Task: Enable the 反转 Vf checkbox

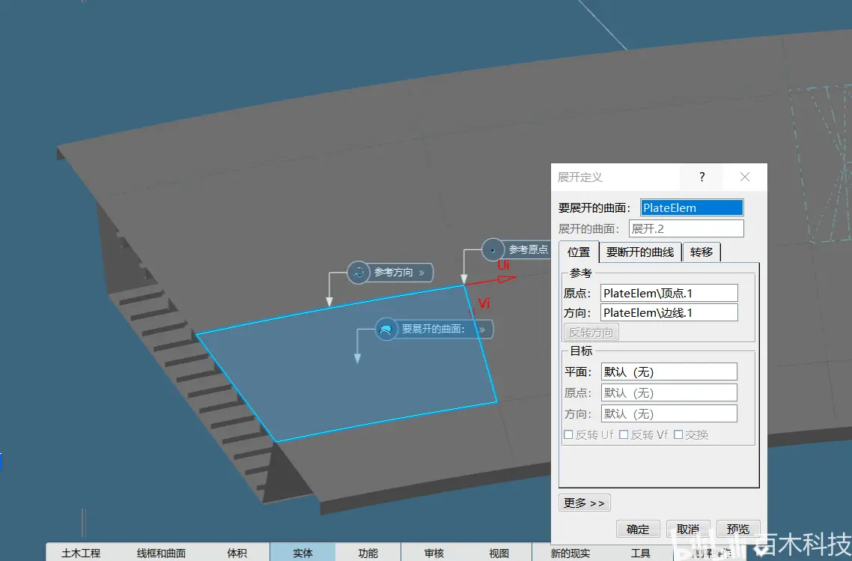Action: [x=624, y=435]
